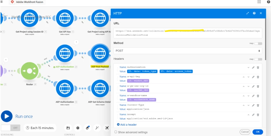Toggle the map switch for Method
The width and height of the screenshot is (271, 136).
[258, 43]
